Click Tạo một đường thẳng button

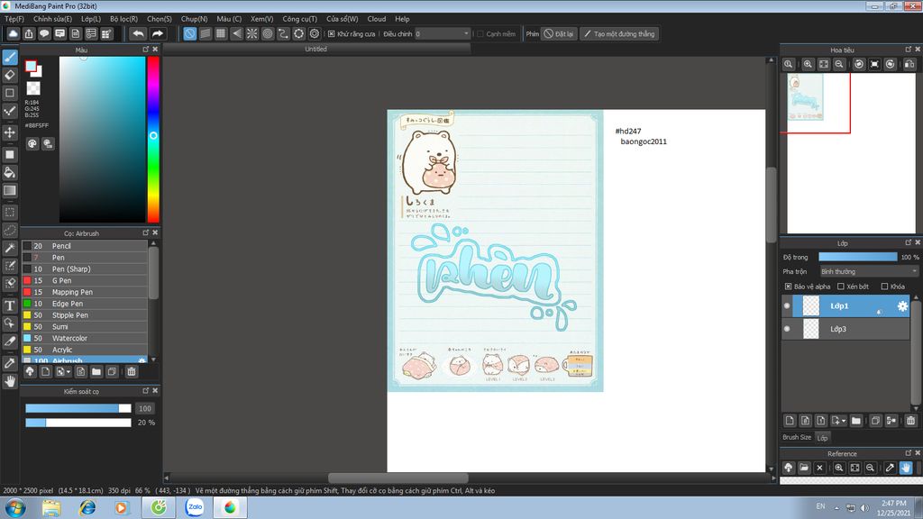[619, 34]
